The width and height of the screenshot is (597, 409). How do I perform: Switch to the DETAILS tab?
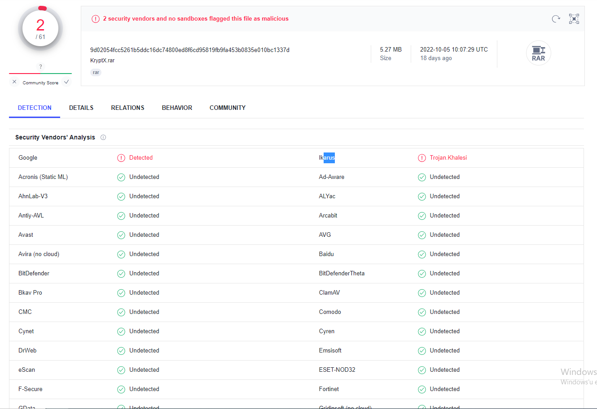(81, 108)
